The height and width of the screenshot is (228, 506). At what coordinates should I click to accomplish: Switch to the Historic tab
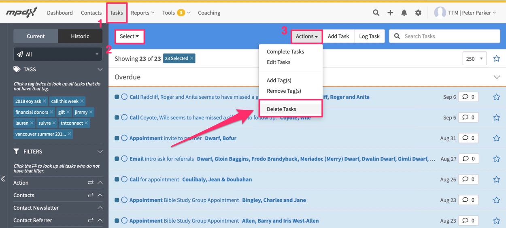pyautogui.click(x=80, y=36)
